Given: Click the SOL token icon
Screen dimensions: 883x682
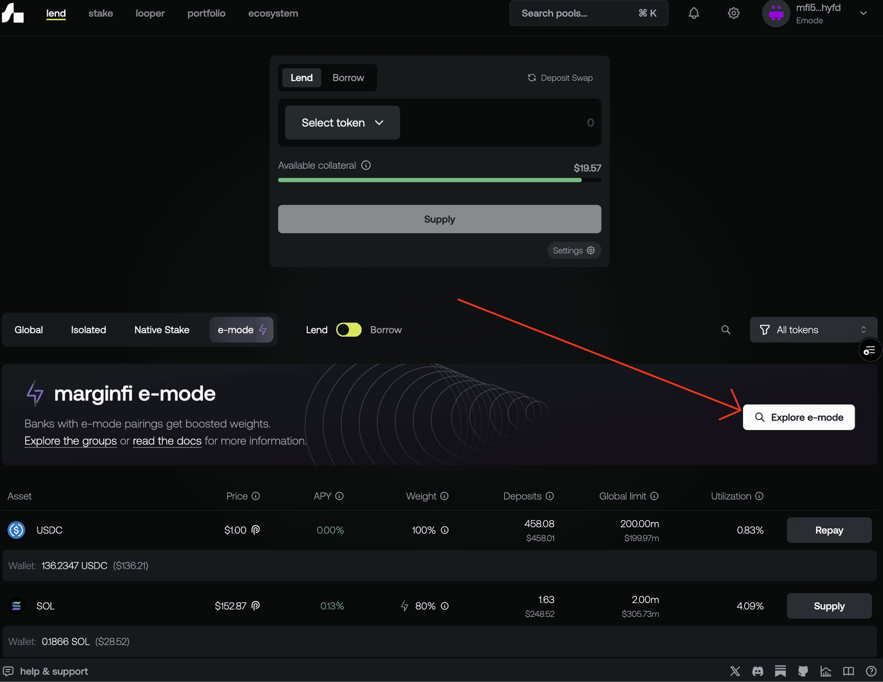Looking at the screenshot, I should click(16, 606).
